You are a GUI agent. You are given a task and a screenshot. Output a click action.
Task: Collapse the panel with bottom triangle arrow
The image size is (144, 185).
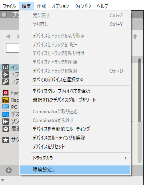(x=2, y=180)
